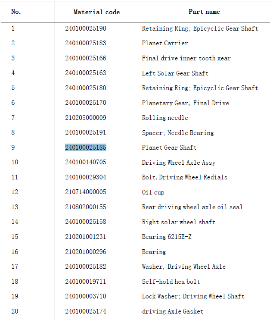Select the Material code column header
270x320 pixels.
coord(96,12)
